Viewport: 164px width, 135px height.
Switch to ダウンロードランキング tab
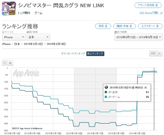tap(73, 54)
